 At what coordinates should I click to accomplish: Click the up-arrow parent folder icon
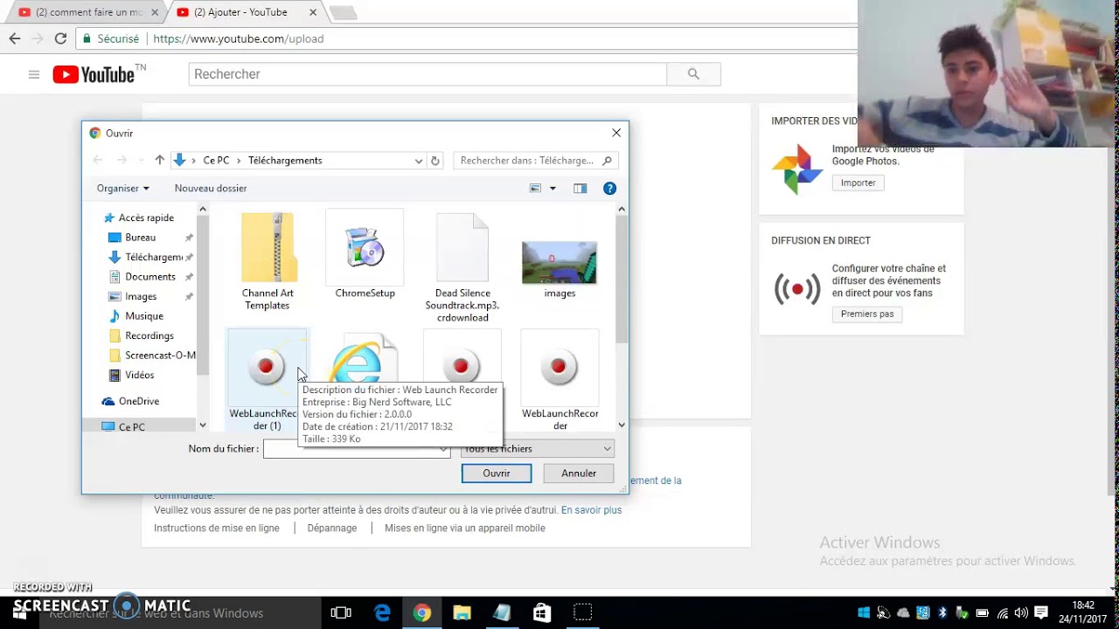159,161
